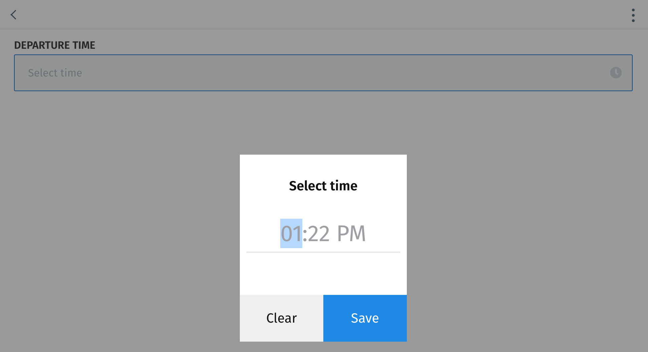
Task: Click the DEPARTURE TIME label
Action: point(55,45)
